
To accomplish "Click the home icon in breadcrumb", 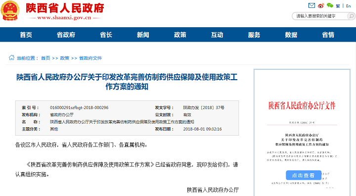I will [x=11, y=57].
